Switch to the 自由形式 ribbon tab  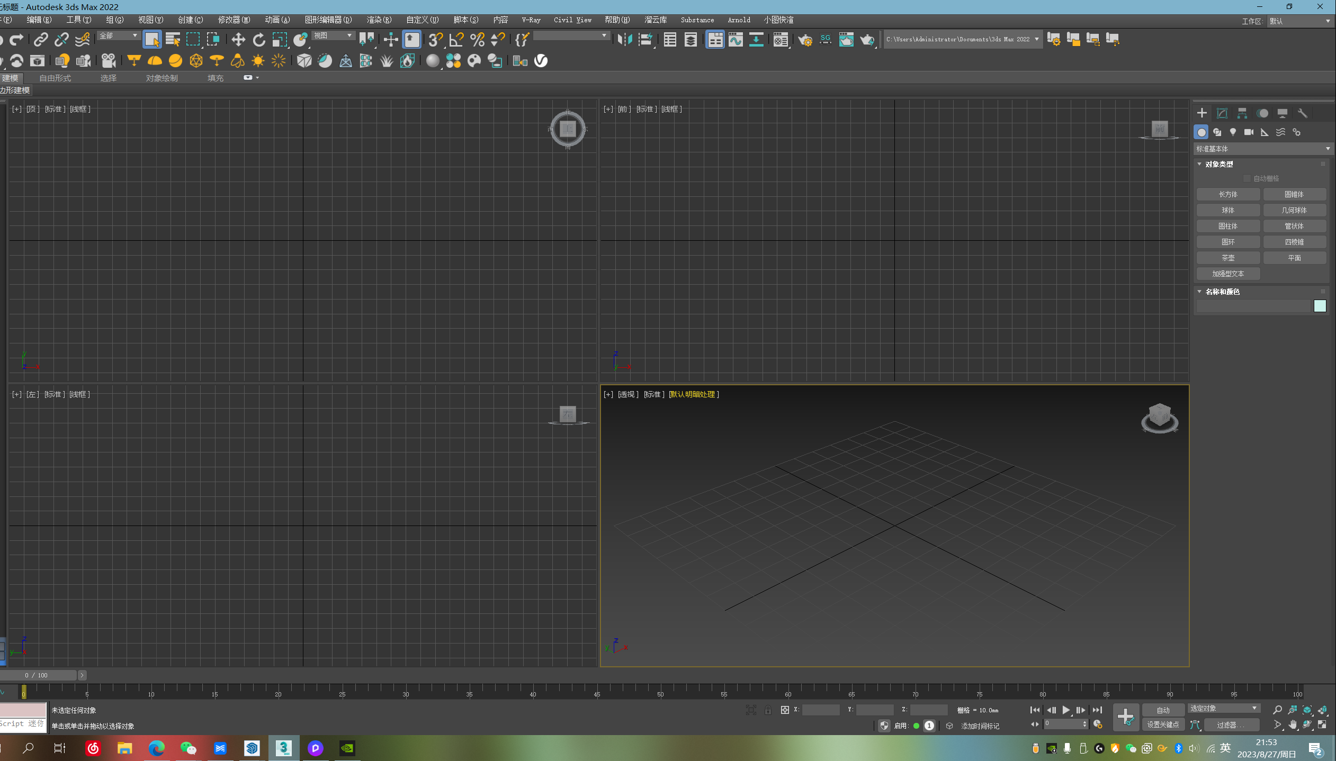pos(55,78)
